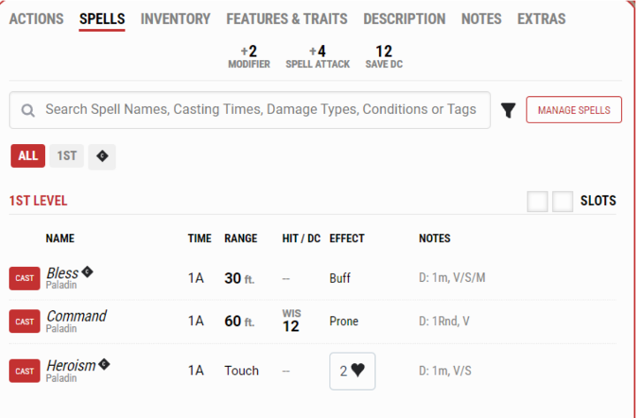Click the Command range 60 ft.
Screen dimensions: 636x418
point(239,322)
